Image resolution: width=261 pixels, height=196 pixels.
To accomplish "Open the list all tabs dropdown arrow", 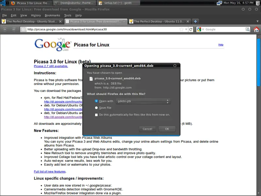I will point(257,22).
